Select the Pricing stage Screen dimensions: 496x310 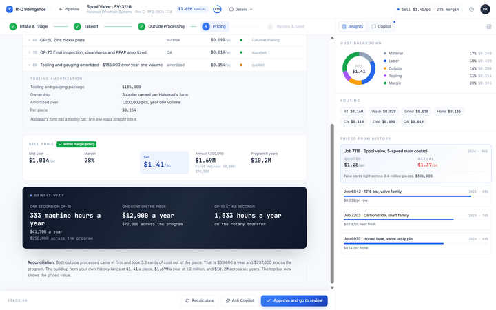click(215, 27)
